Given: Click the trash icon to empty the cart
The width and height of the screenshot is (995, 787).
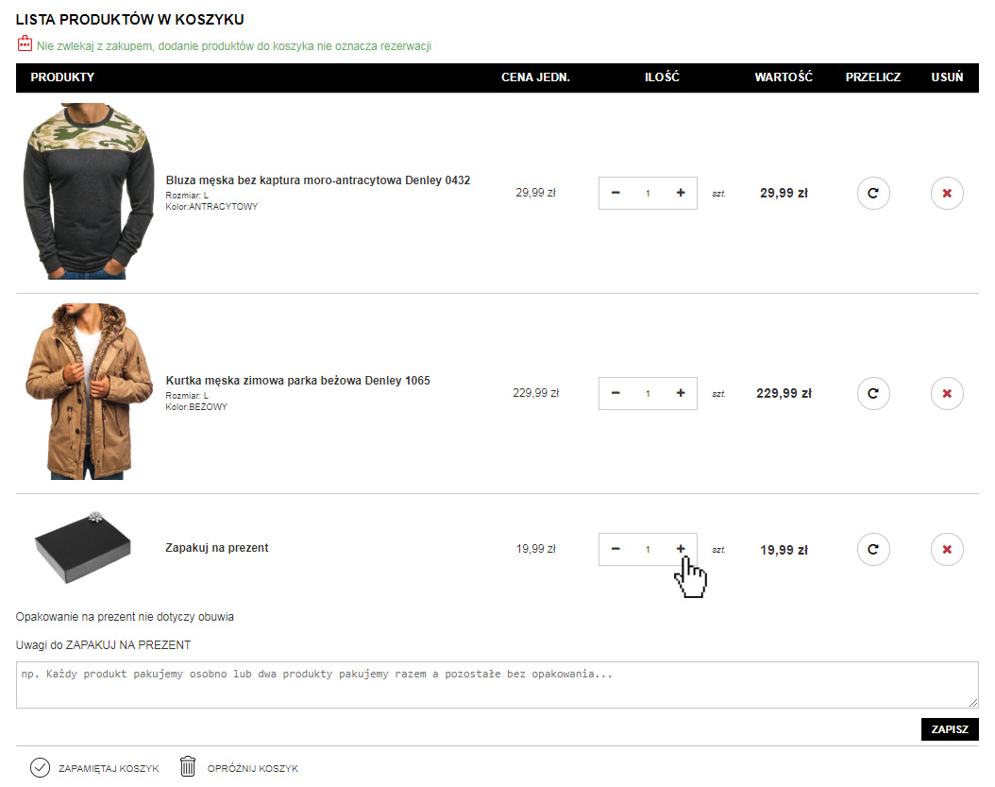Looking at the screenshot, I should tap(189, 767).
